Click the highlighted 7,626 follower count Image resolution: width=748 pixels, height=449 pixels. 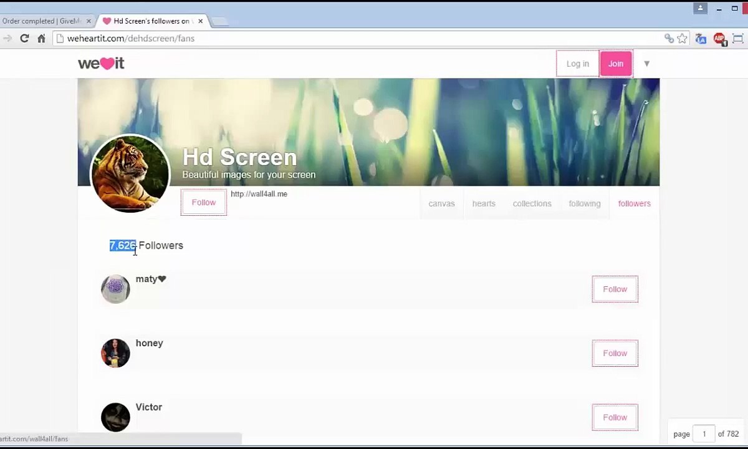pyautogui.click(x=123, y=246)
